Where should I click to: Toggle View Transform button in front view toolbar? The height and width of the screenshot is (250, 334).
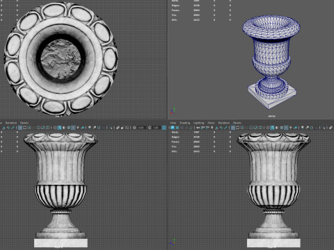tap(164, 128)
